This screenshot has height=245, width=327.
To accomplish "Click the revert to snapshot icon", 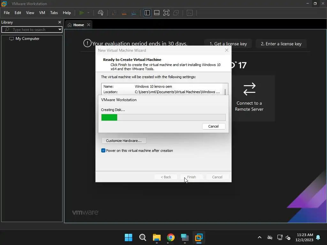I will [124, 13].
